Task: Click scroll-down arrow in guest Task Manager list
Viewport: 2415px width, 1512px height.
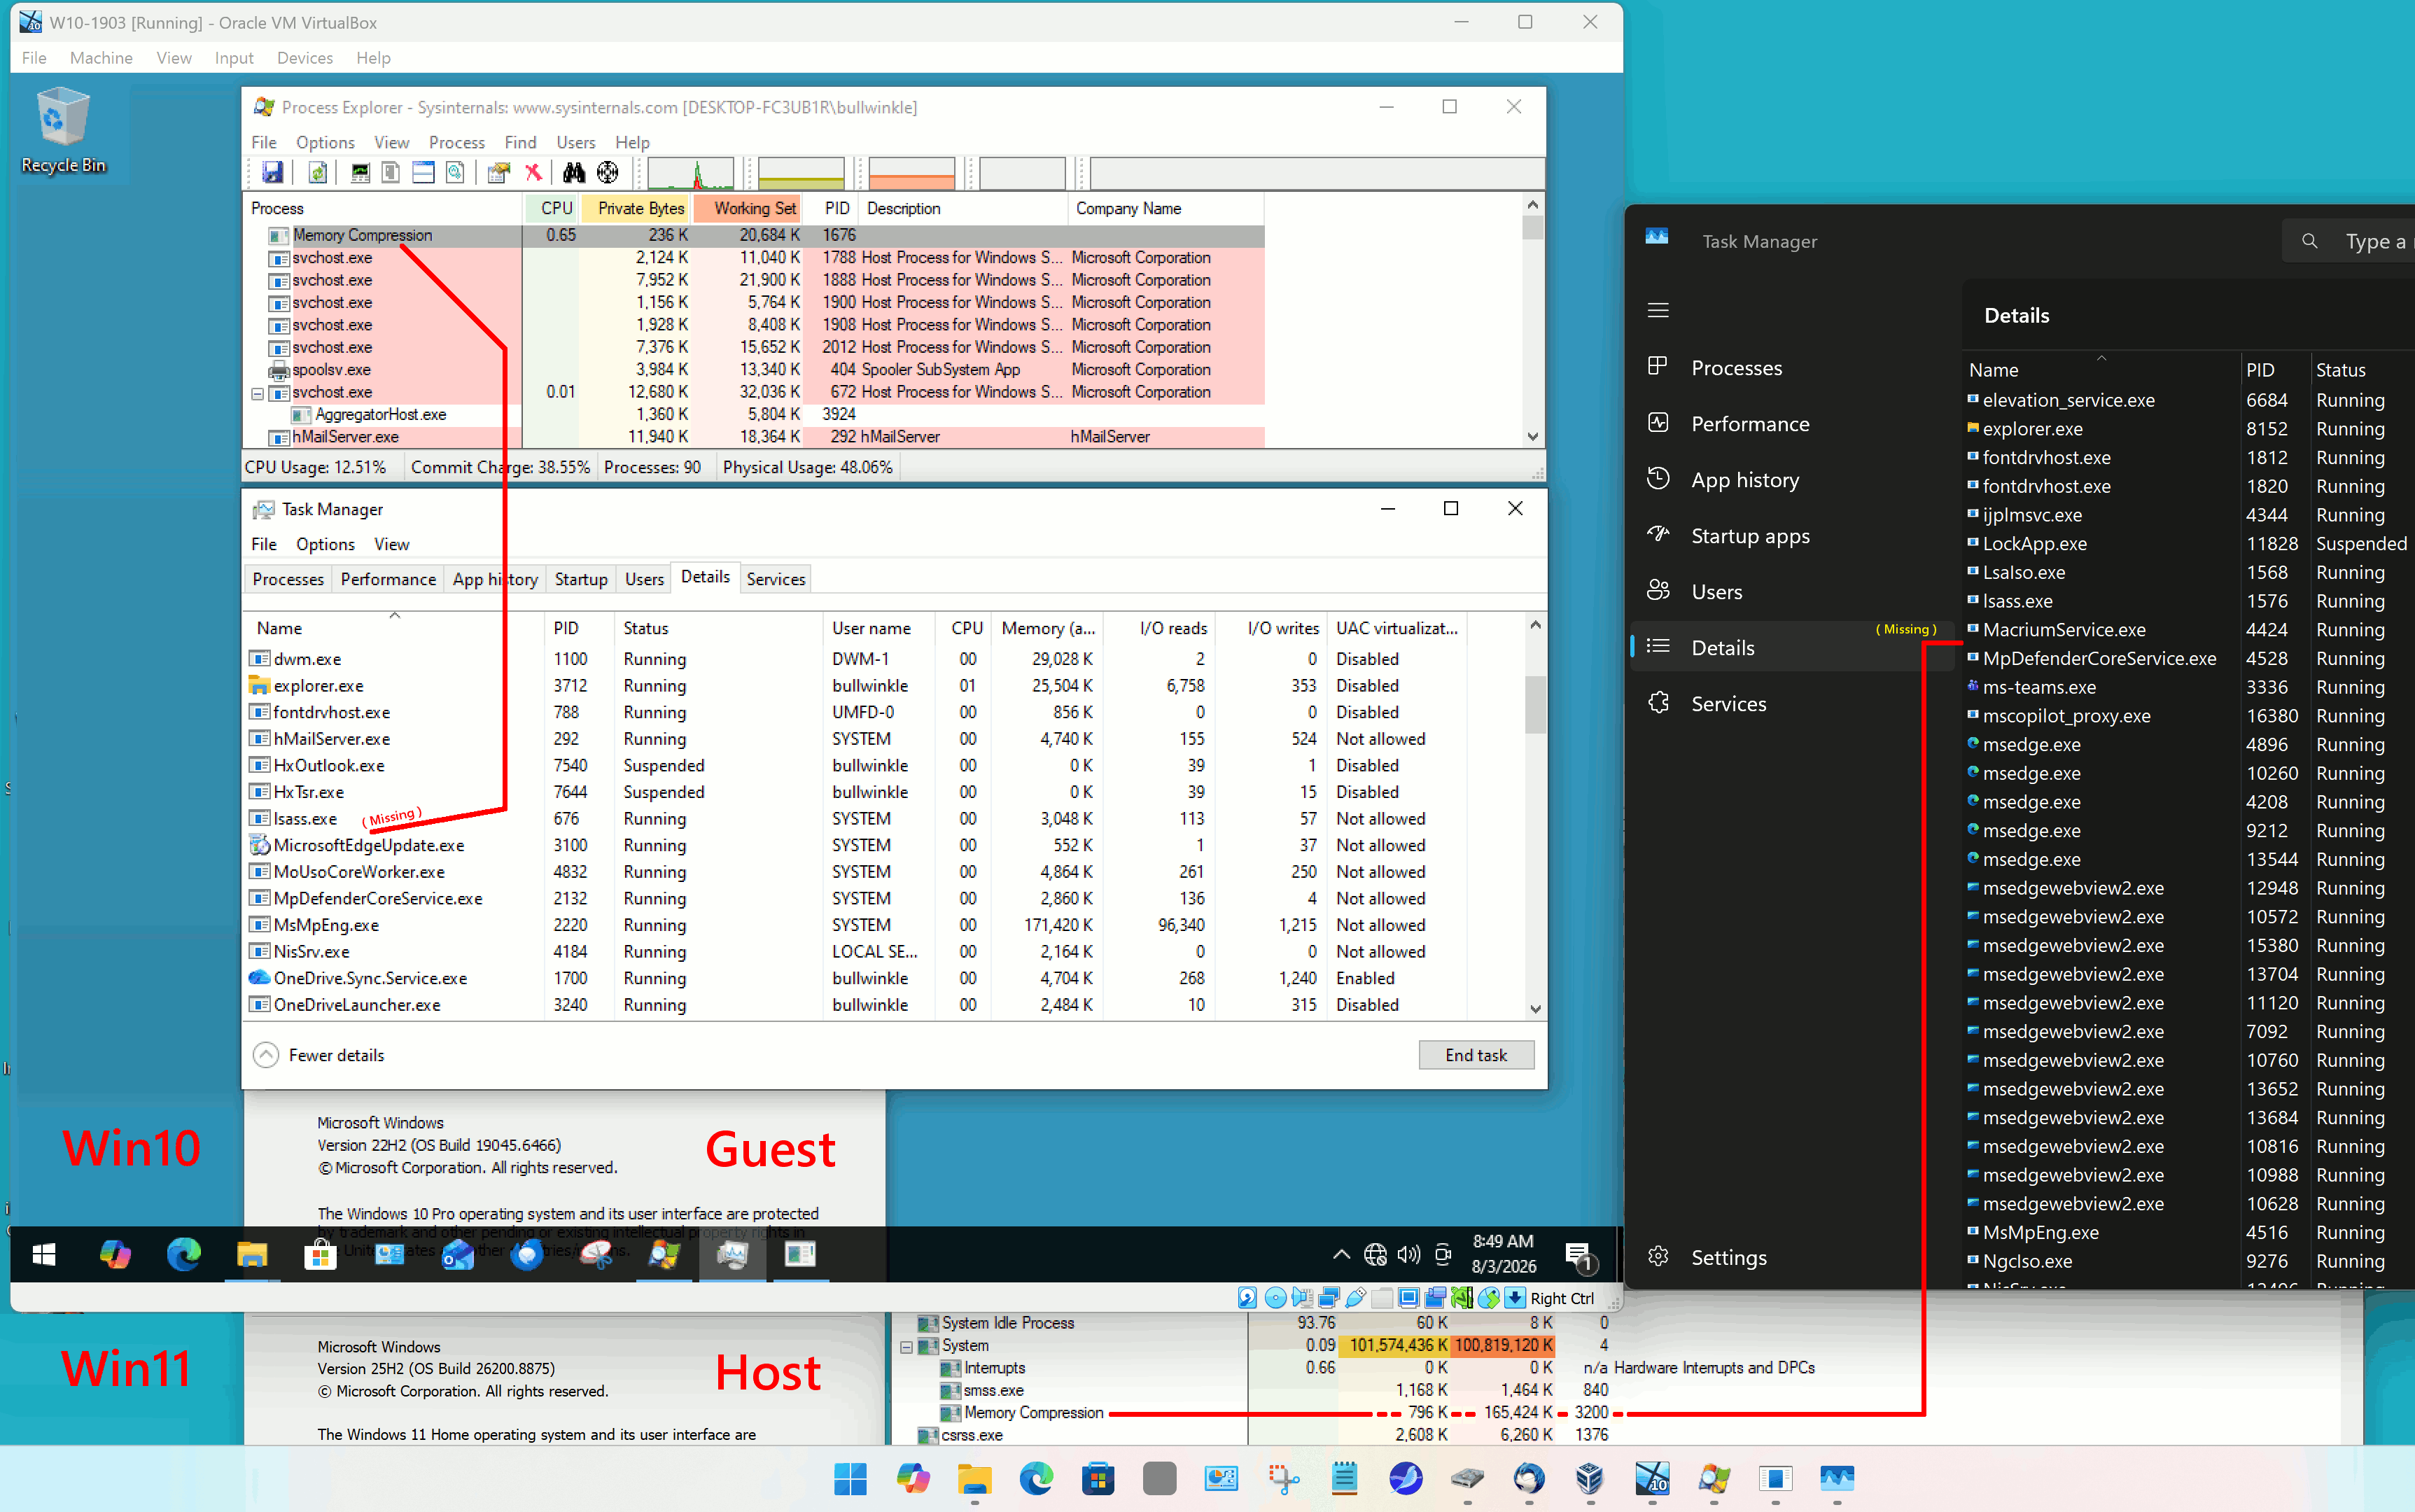Action: click(1535, 1009)
